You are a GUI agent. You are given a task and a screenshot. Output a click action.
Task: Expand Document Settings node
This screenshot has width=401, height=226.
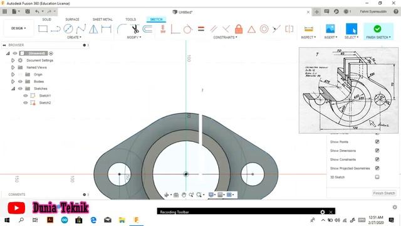click(13, 60)
